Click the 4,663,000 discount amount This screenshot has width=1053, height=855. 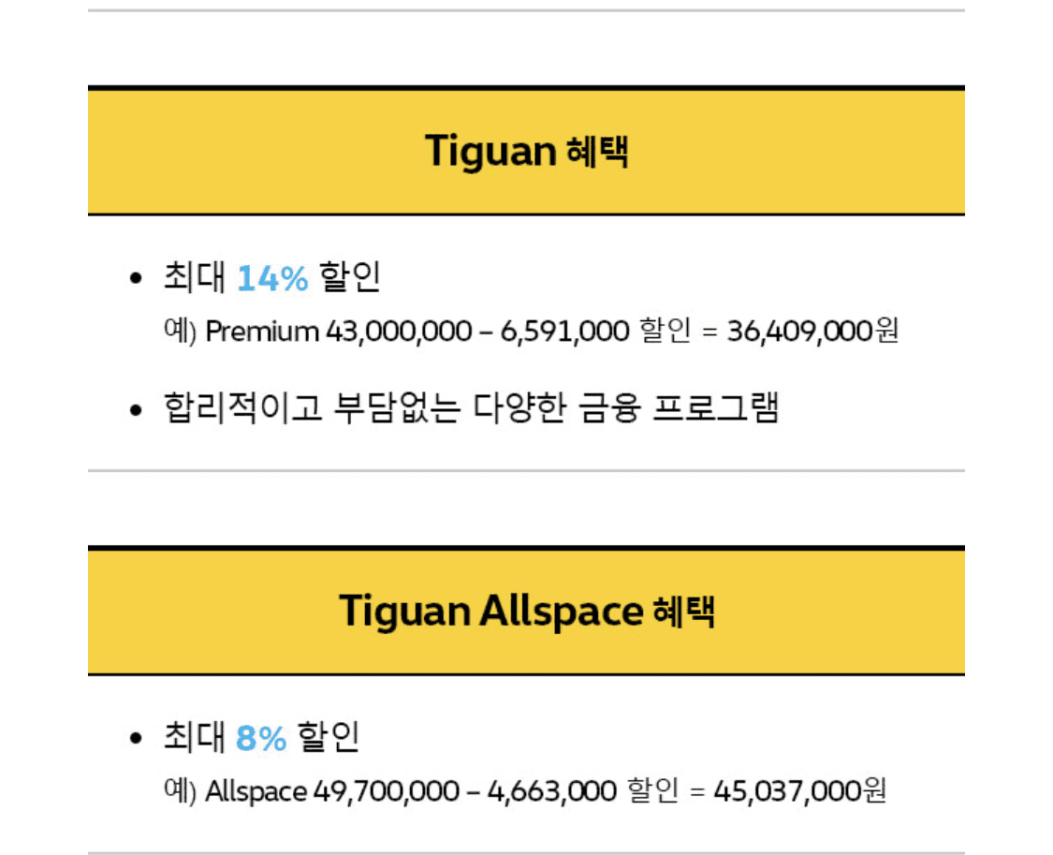[552, 791]
